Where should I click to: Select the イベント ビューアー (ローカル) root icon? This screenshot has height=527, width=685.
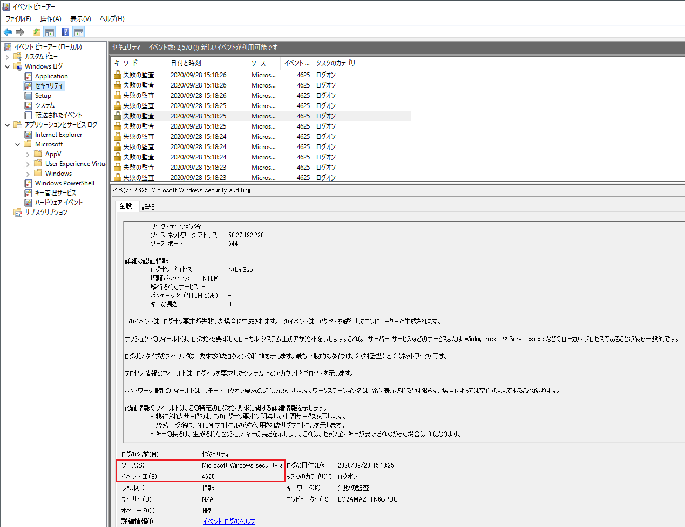click(x=8, y=47)
